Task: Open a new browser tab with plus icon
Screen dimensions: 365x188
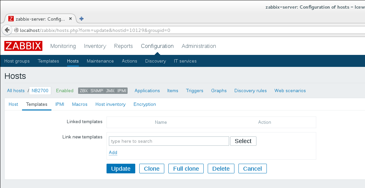Action: [81, 19]
